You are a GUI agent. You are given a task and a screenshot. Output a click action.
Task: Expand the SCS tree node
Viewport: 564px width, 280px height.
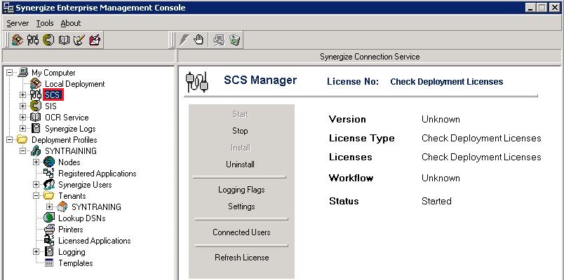pos(23,95)
